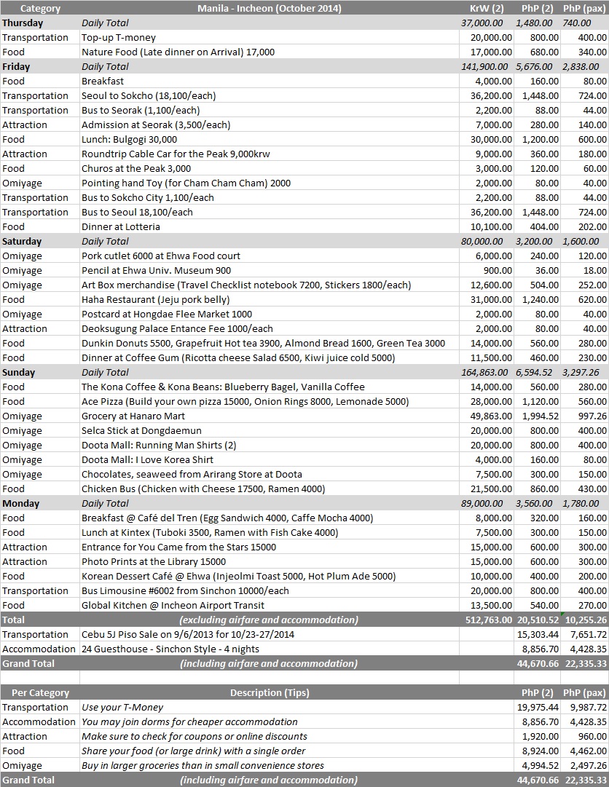Select the 'Per Category' header cell
The image size is (609, 787).
click(x=40, y=692)
